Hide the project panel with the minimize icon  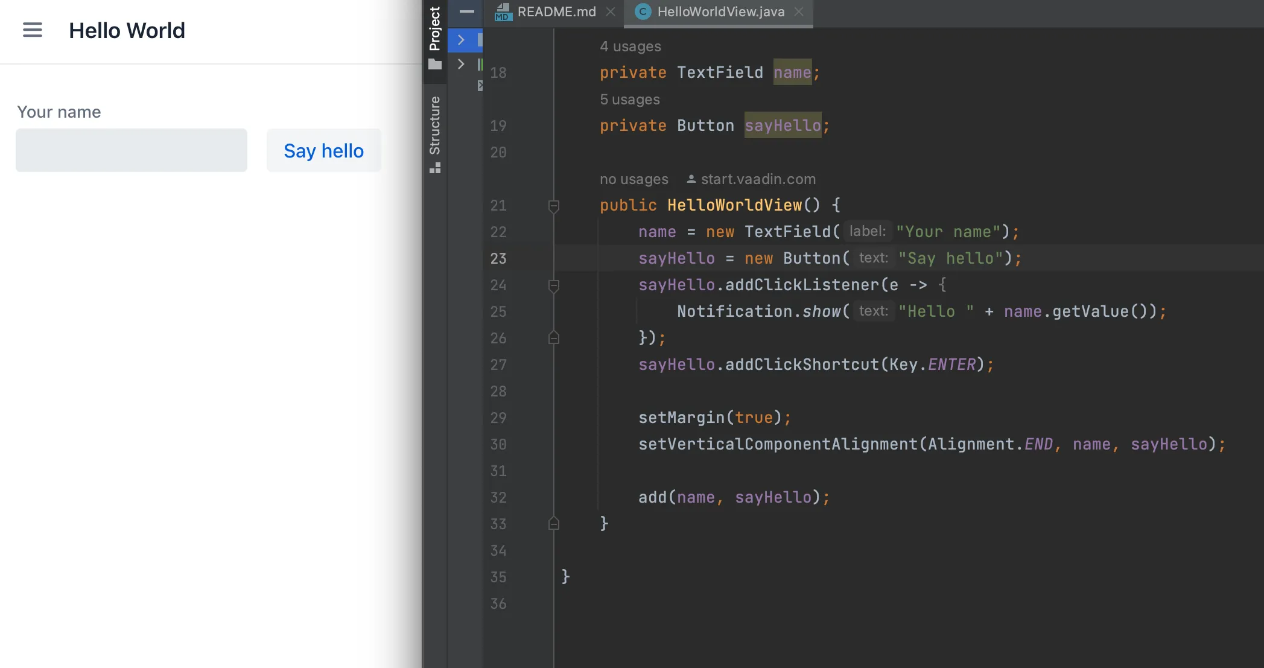(465, 12)
